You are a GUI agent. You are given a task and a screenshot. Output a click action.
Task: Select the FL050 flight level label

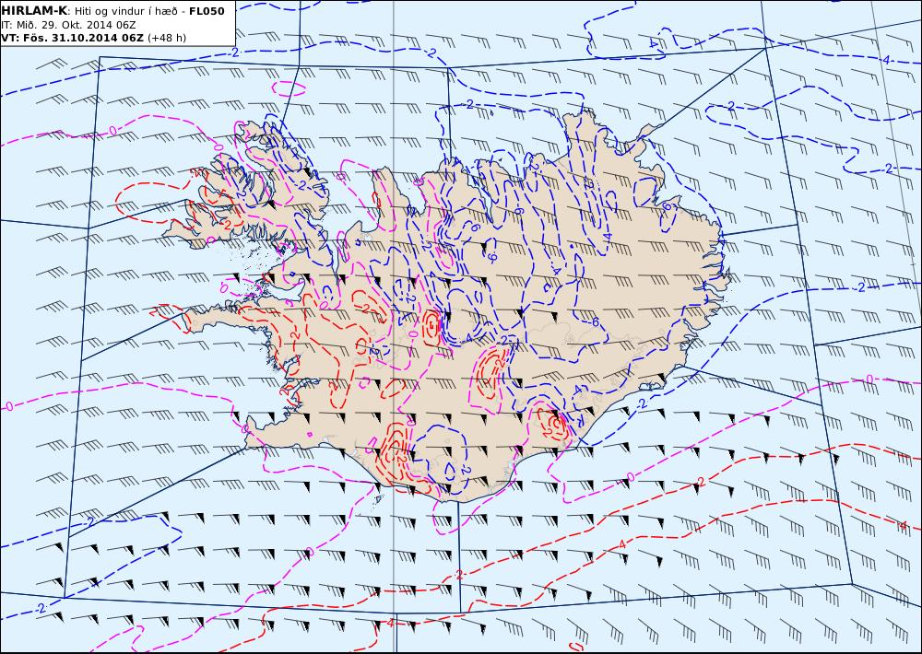click(207, 11)
